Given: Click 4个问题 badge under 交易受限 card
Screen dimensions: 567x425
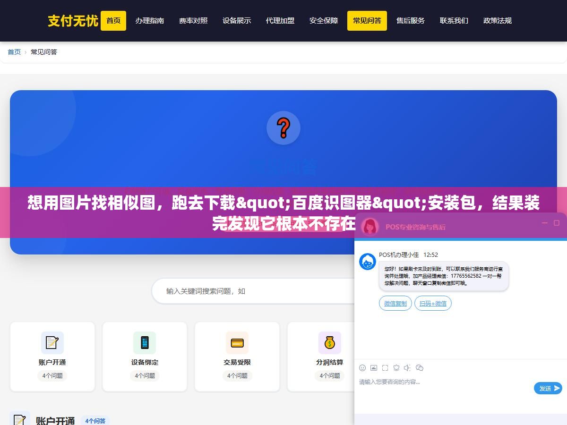Looking at the screenshot, I should (237, 376).
